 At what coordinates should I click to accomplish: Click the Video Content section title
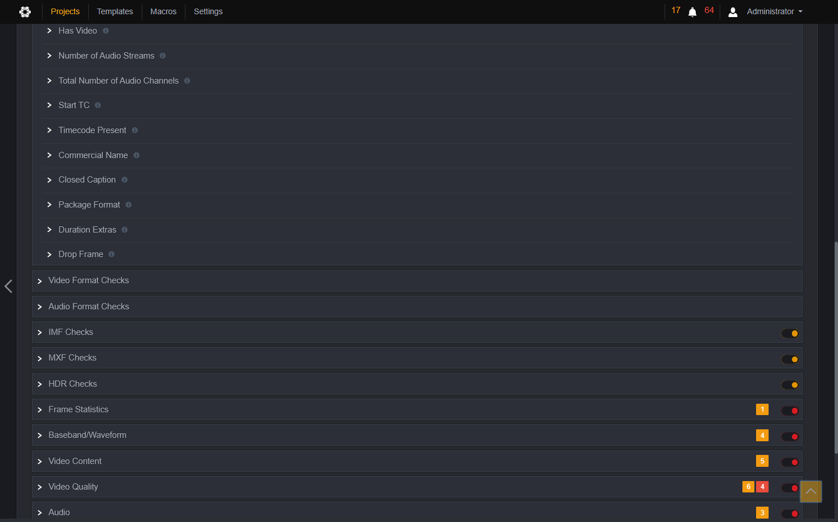(x=75, y=461)
